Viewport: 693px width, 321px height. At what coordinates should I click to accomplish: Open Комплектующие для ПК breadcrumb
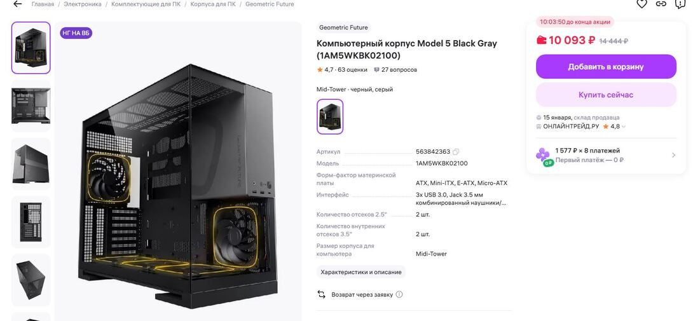pos(146,4)
